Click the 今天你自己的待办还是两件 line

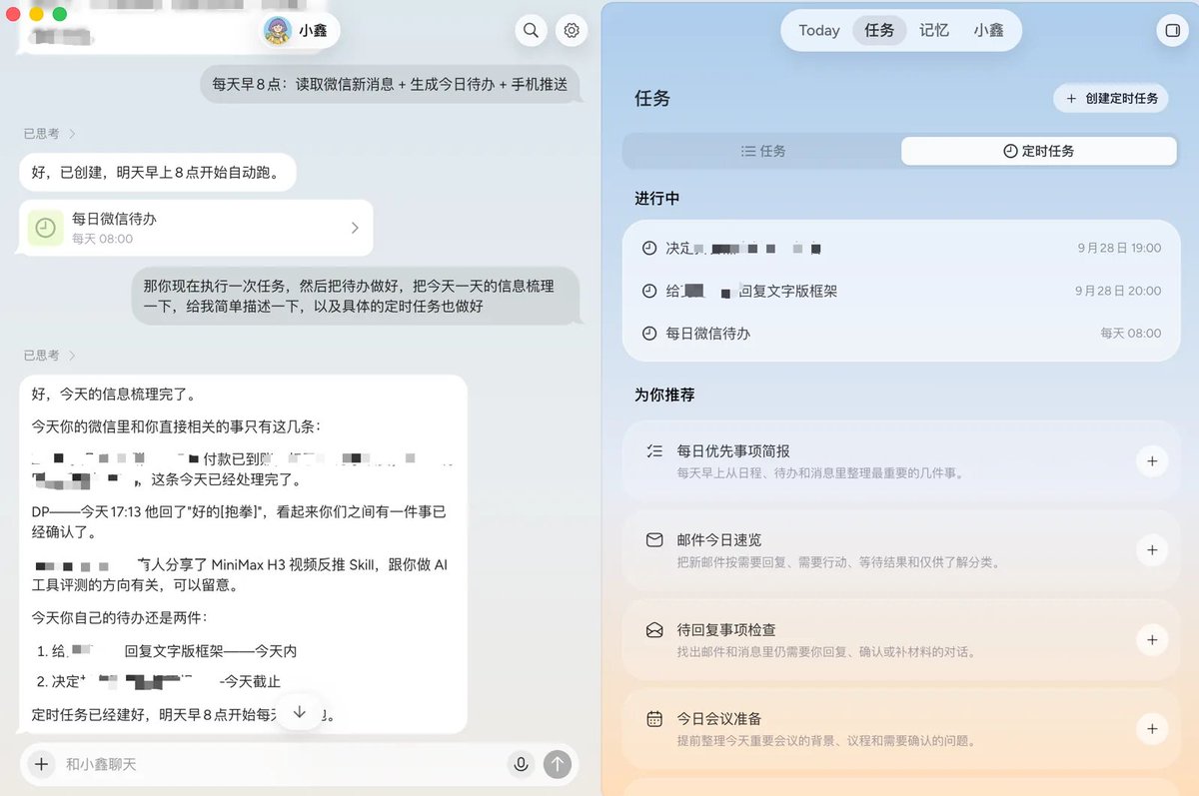point(119,616)
